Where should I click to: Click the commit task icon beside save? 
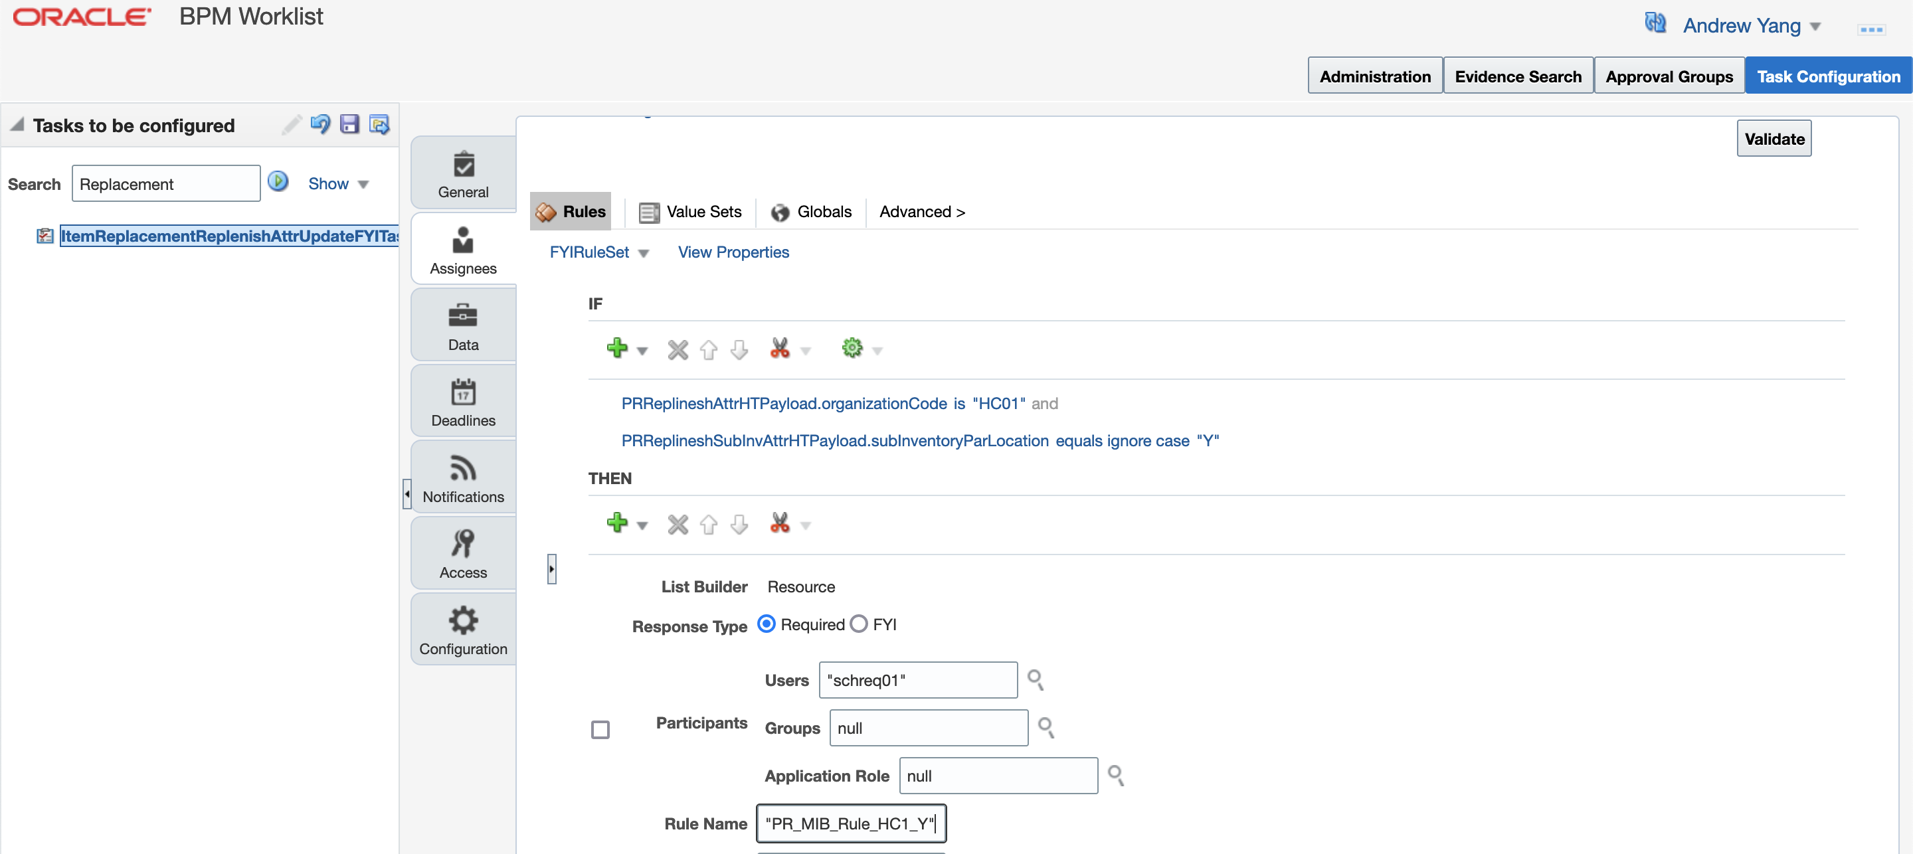(379, 124)
